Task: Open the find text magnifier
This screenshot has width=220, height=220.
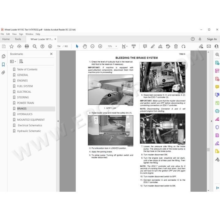Action: pyautogui.click(x=35, y=46)
